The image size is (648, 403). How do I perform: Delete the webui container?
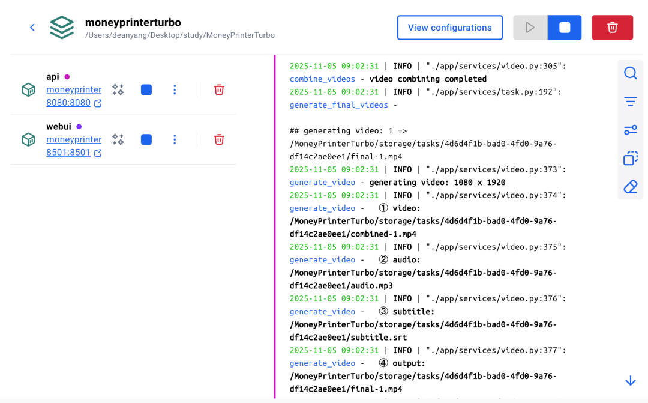(219, 139)
